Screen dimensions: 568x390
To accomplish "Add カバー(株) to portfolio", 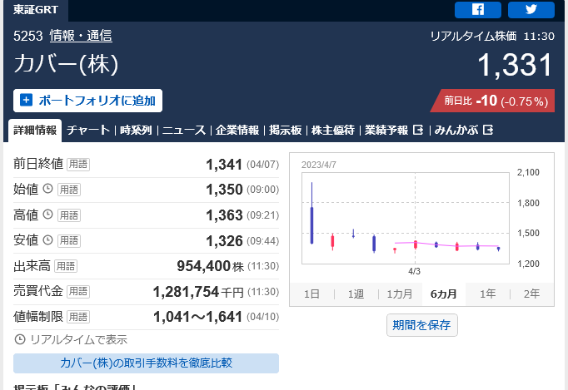I will click(87, 101).
